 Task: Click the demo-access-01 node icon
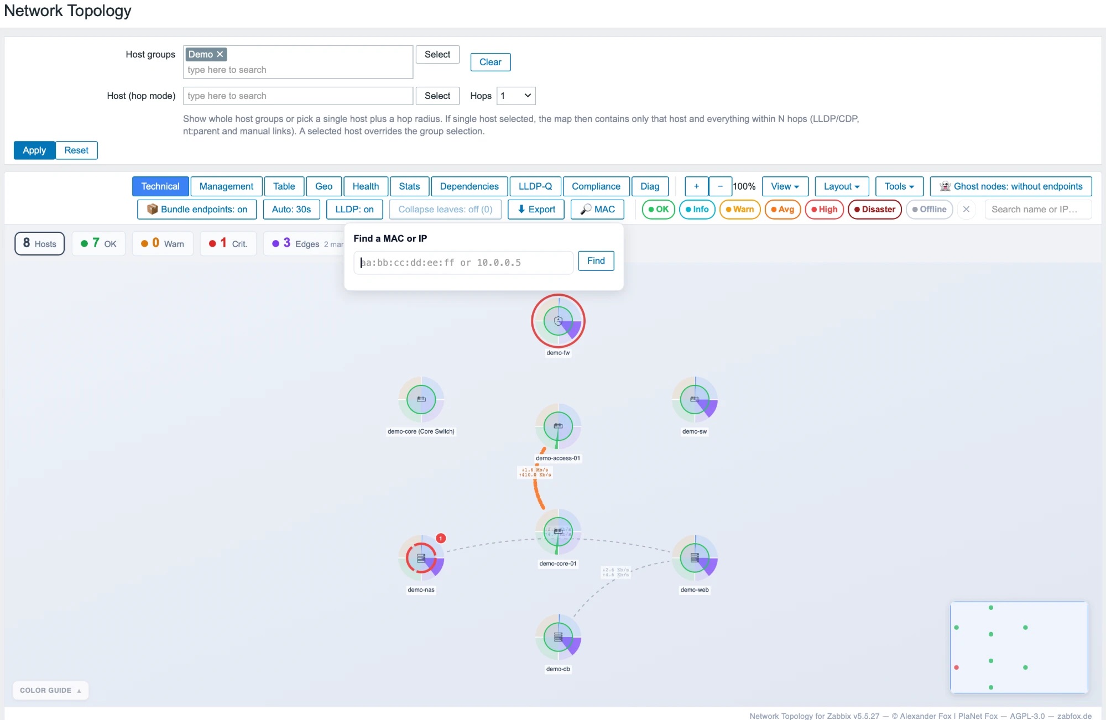(x=558, y=426)
